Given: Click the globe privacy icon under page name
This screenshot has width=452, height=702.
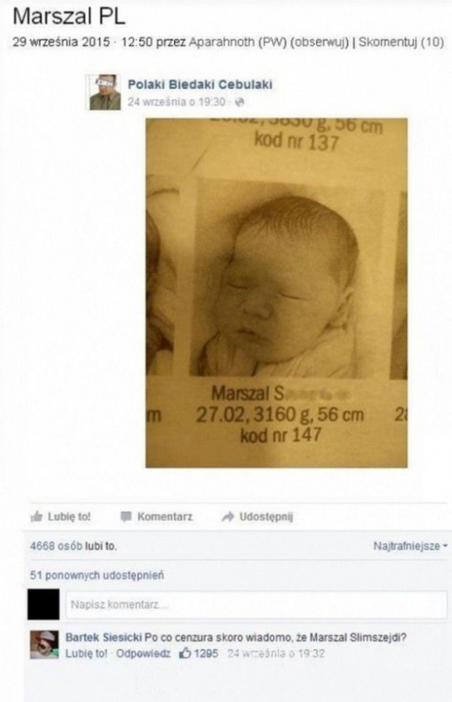Looking at the screenshot, I should tap(240, 102).
